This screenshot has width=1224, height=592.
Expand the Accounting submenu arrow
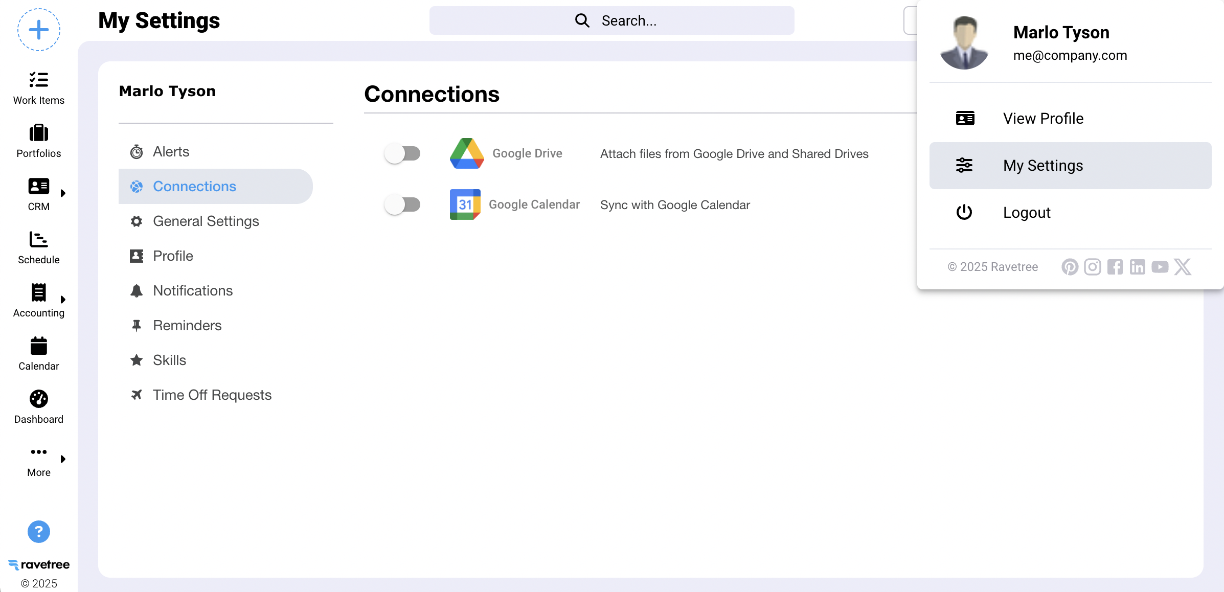click(63, 300)
